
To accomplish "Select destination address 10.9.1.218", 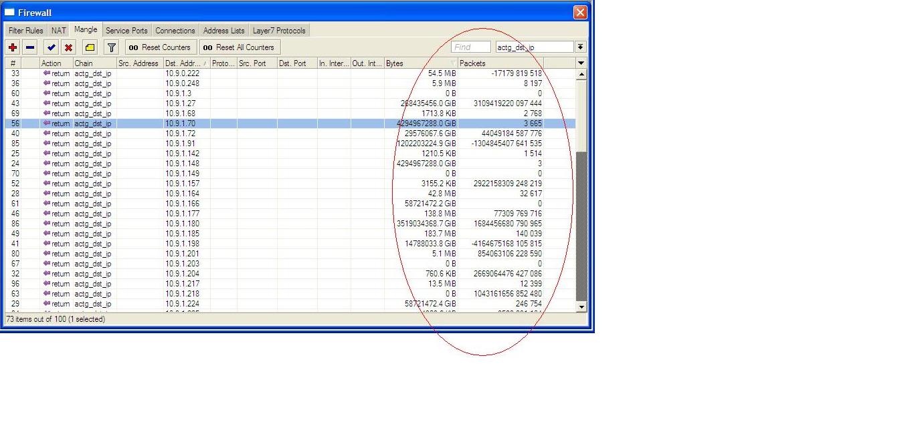I will coord(182,294).
